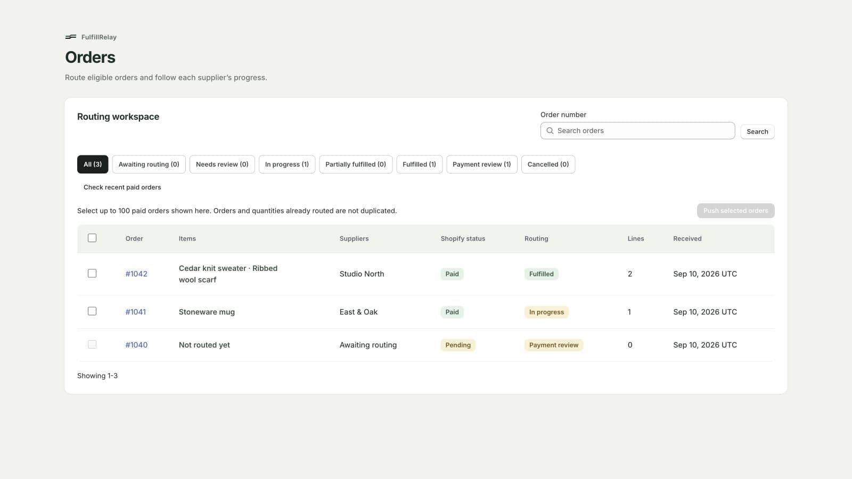Open the Awaiting routing (0) filter
852x479 pixels.
click(149, 164)
